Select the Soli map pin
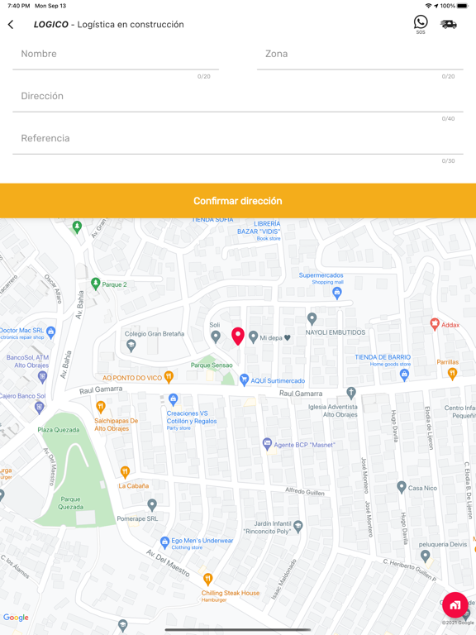This screenshot has width=476, height=635. click(x=216, y=337)
